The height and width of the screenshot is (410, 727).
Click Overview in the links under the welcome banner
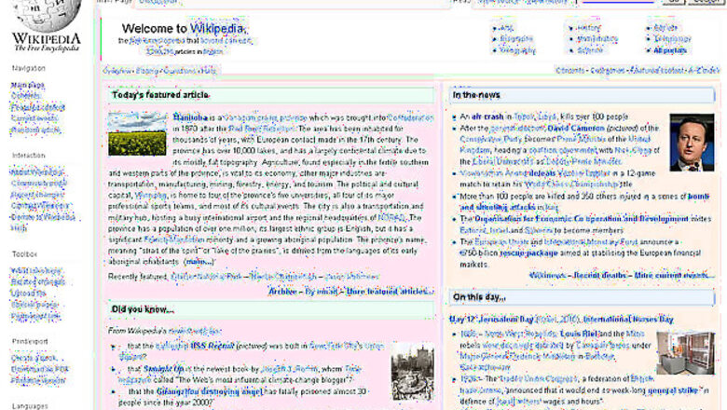tap(117, 71)
